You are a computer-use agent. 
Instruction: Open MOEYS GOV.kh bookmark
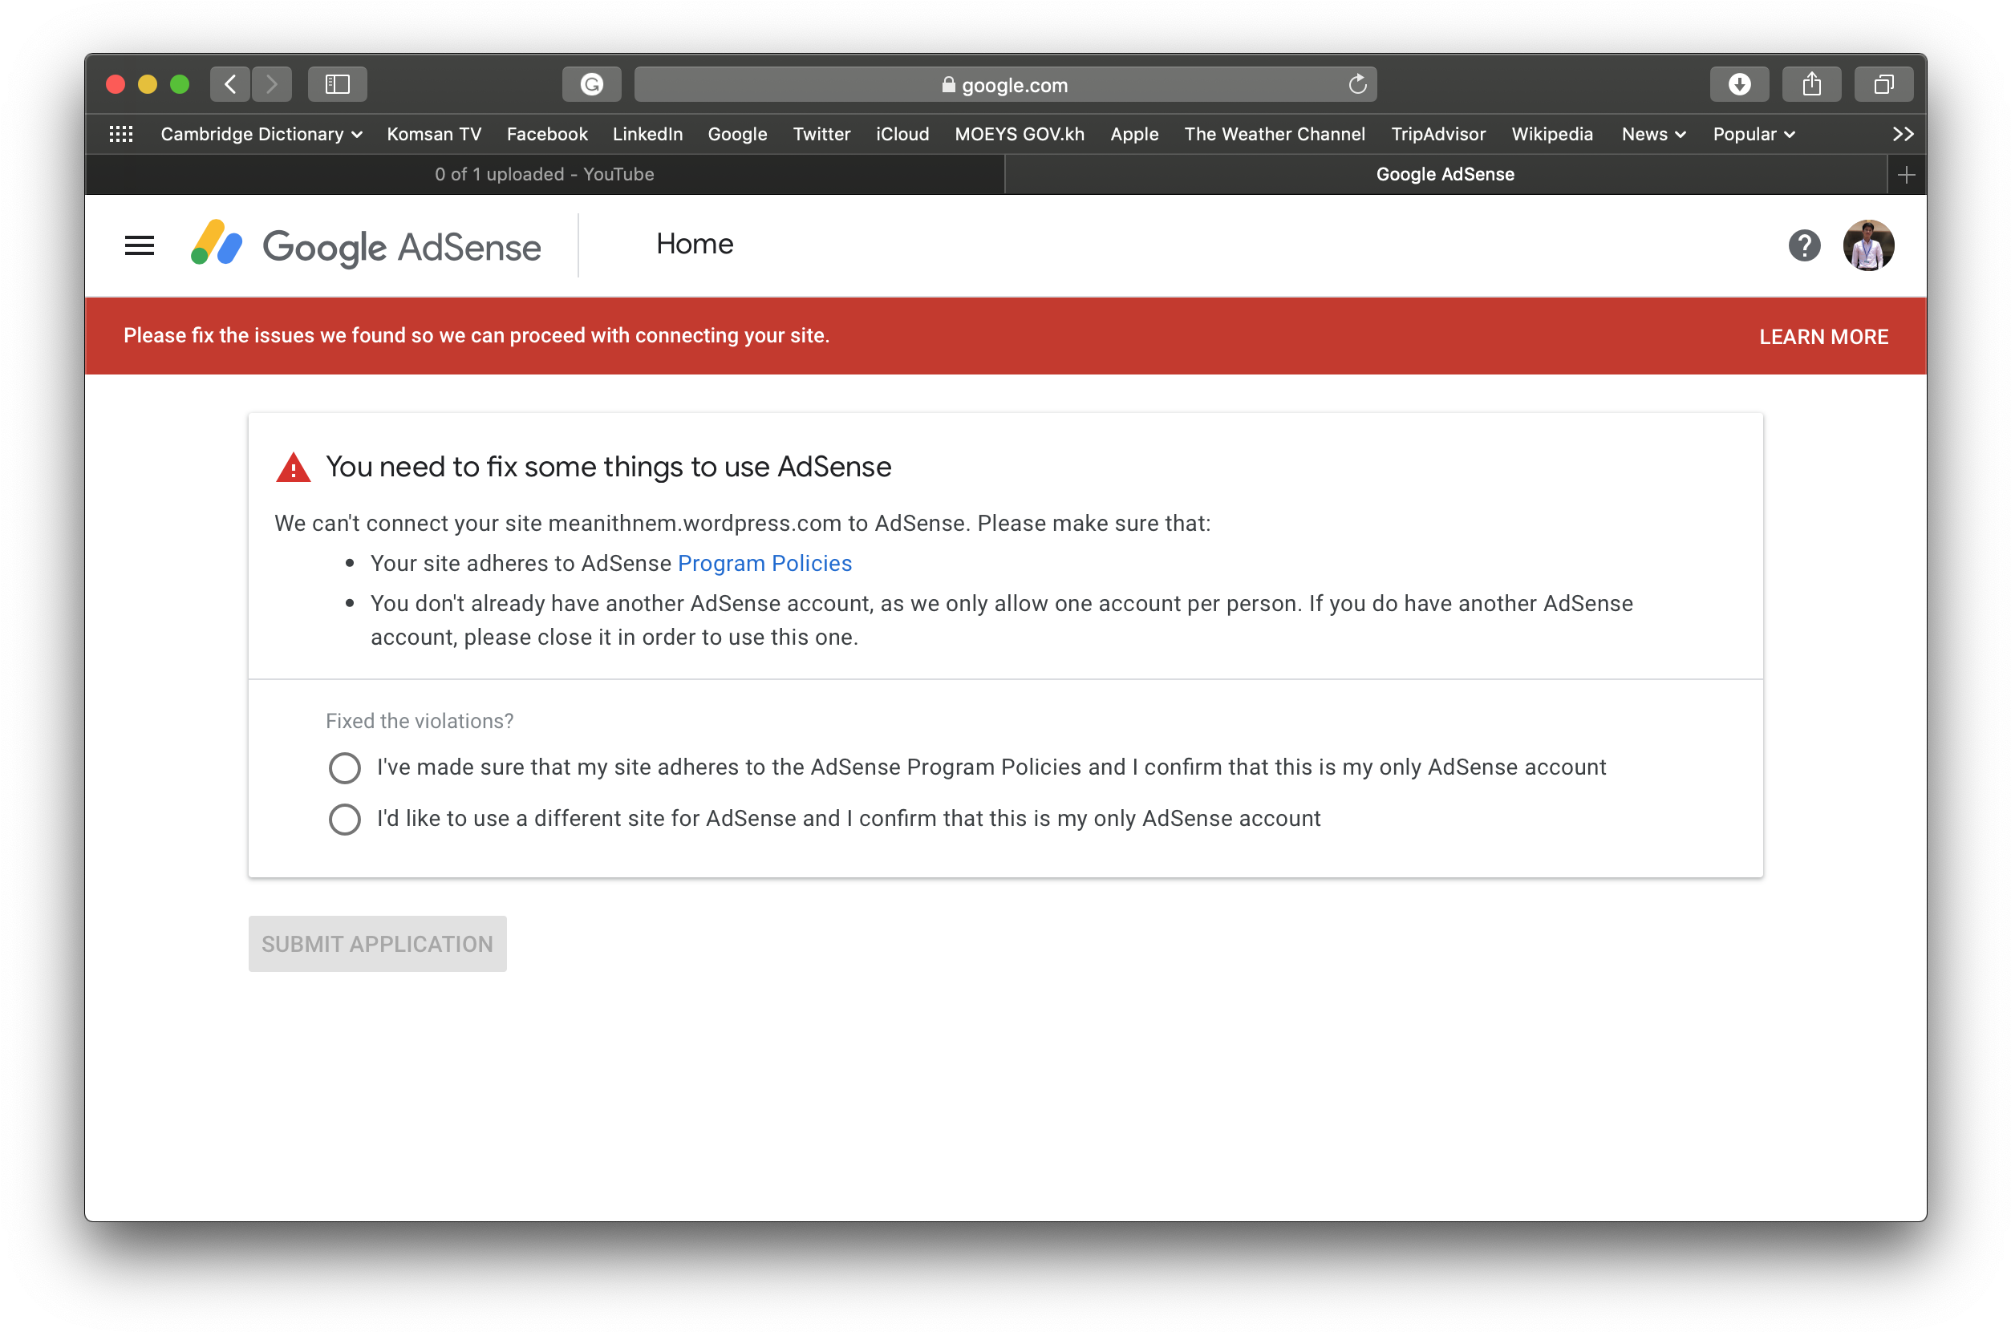1019,134
